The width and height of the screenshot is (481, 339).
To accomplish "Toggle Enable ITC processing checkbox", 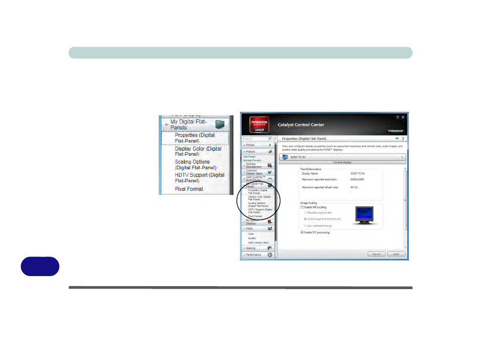I will tap(302, 232).
